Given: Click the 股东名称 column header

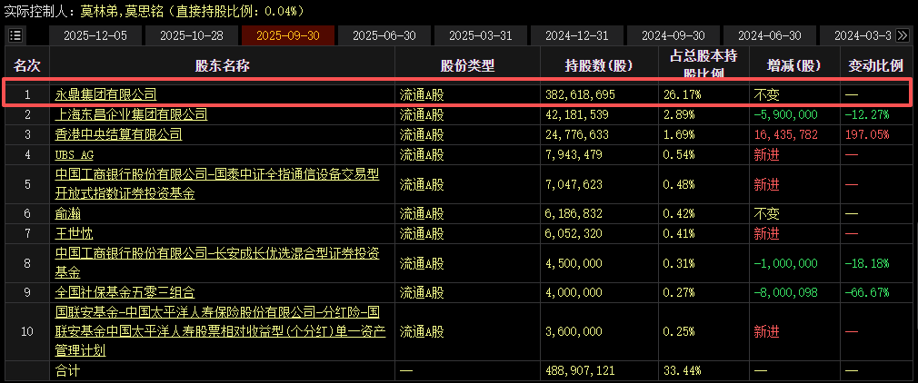Looking at the screenshot, I should coord(223,65).
